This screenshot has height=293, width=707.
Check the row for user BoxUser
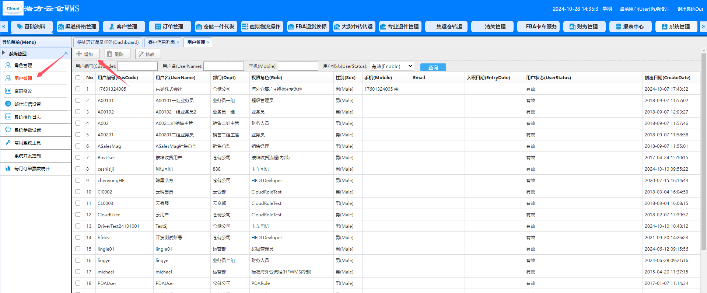78,157
